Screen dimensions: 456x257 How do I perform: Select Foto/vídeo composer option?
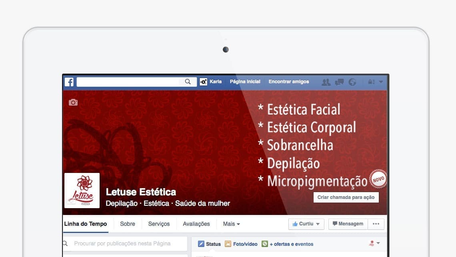pyautogui.click(x=241, y=244)
